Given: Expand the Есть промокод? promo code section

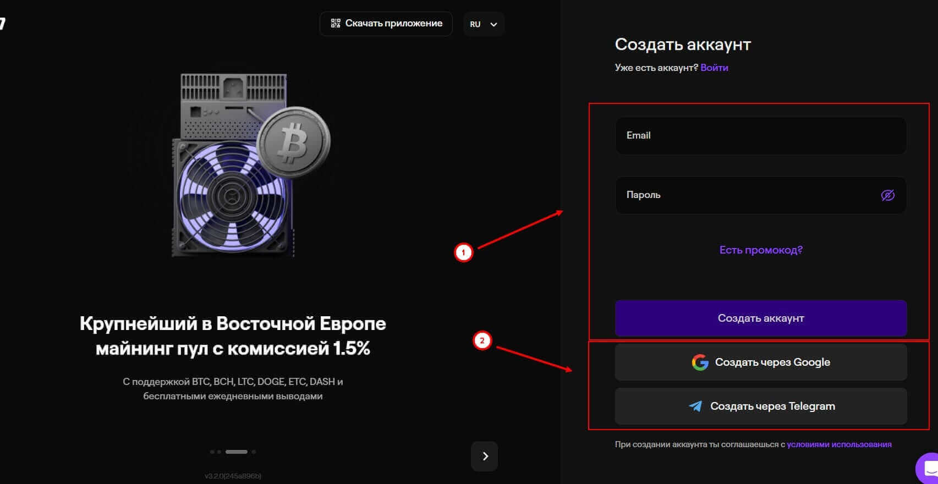Looking at the screenshot, I should tap(761, 250).
